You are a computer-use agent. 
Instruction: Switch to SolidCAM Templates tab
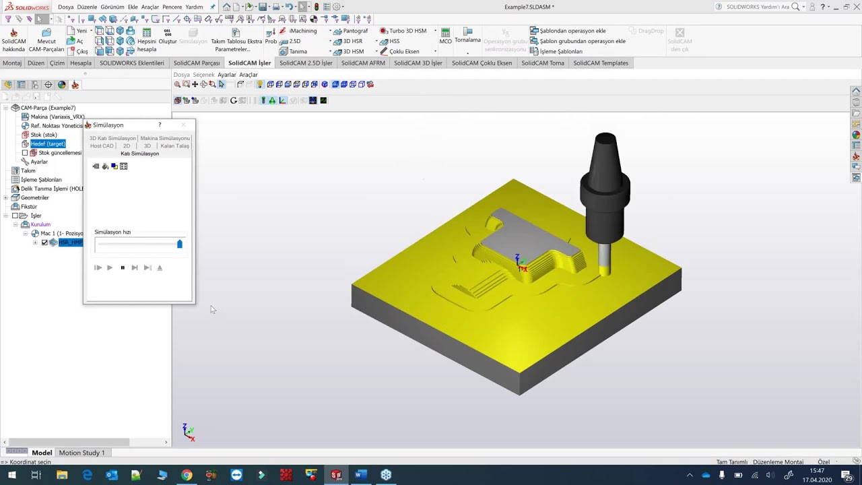click(x=601, y=63)
